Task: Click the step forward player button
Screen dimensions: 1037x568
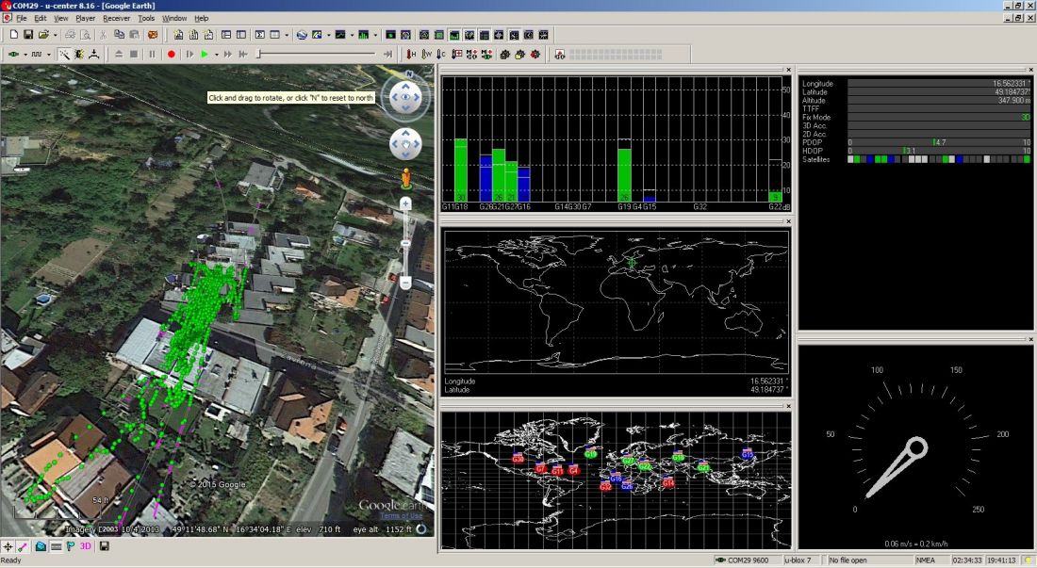Action: pyautogui.click(x=189, y=54)
